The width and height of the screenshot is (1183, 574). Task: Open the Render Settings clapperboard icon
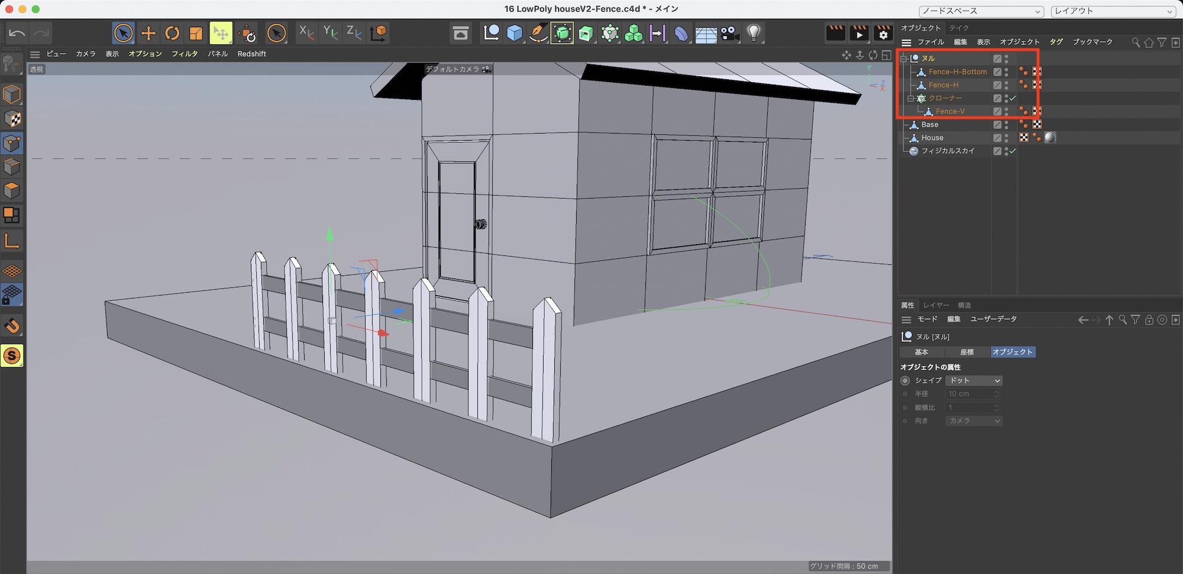pyautogui.click(x=883, y=34)
